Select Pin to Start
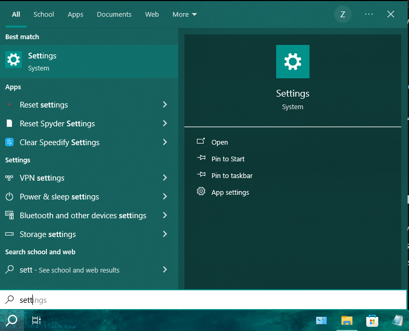The image size is (409, 331). [x=228, y=159]
